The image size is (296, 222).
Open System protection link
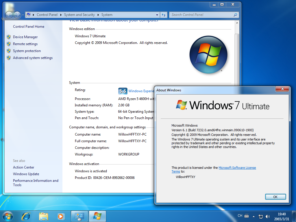(27, 51)
